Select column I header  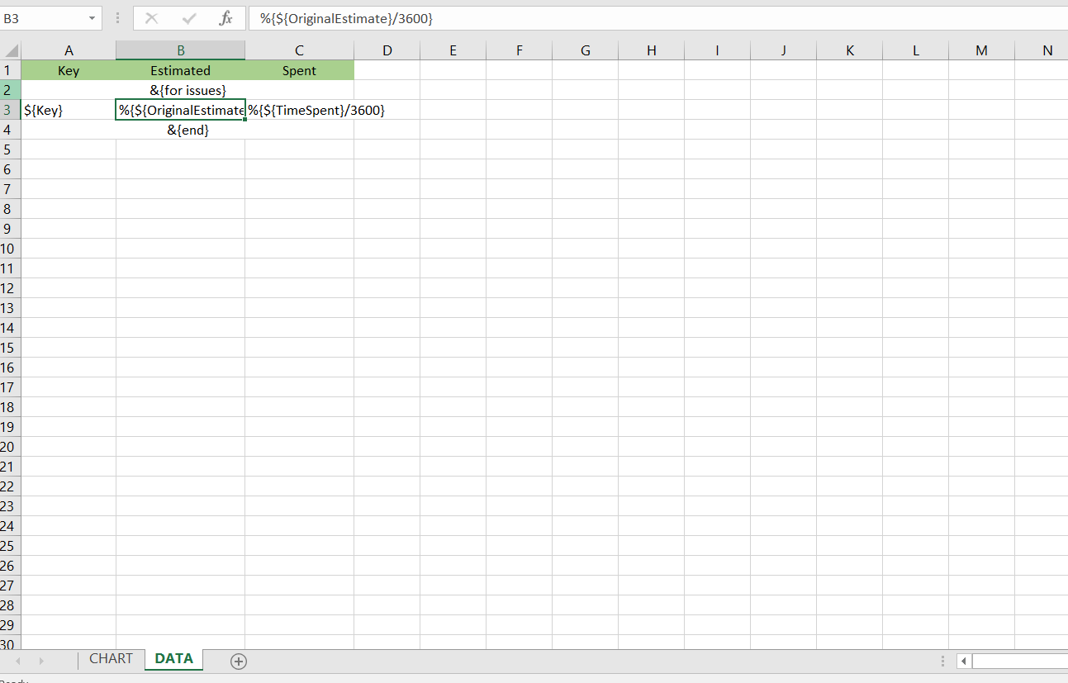coord(717,50)
